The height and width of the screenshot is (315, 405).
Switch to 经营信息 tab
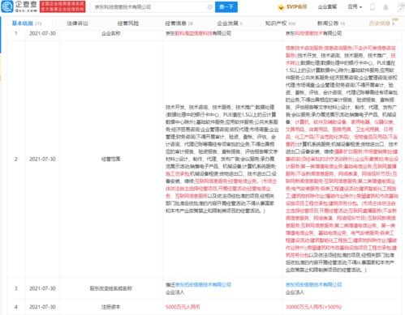point(179,23)
